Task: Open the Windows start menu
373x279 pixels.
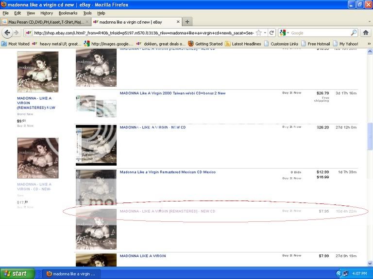Action: pyautogui.click(x=17, y=274)
